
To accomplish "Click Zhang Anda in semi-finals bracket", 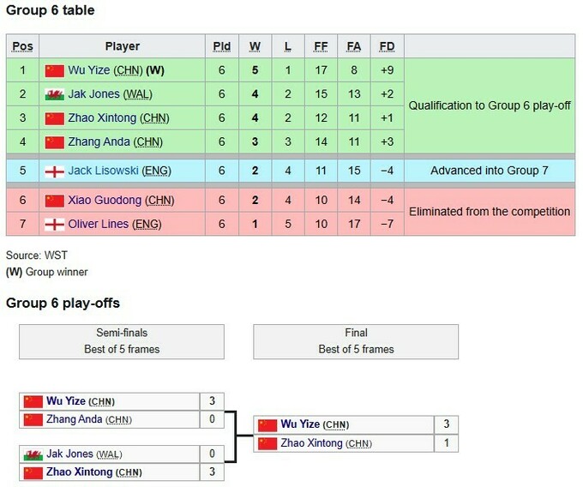I will (x=74, y=419).
